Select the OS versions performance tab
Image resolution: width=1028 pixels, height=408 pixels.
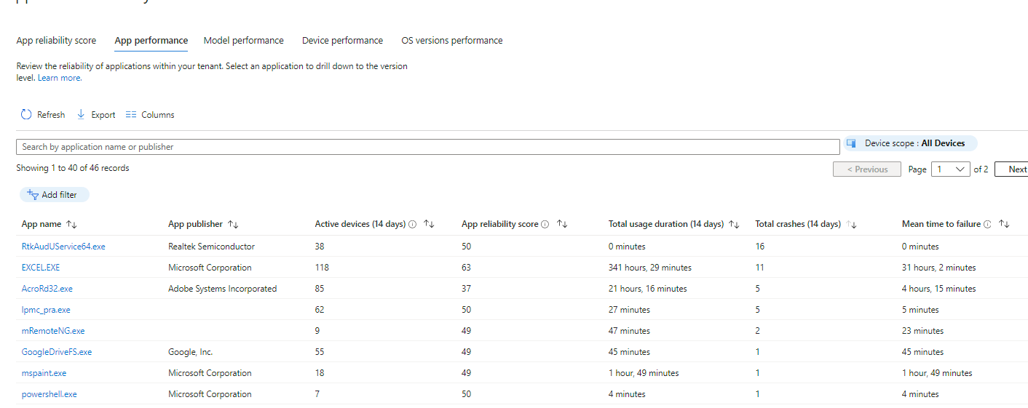point(451,40)
